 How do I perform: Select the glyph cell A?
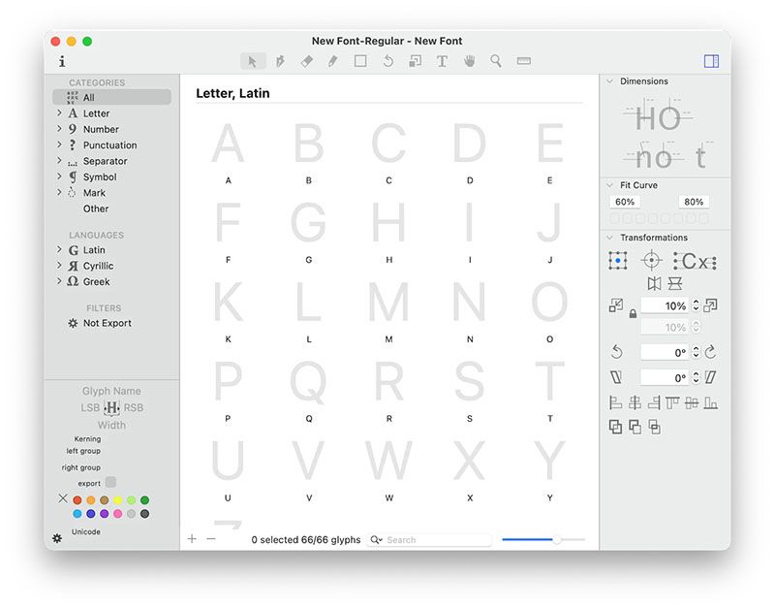(228, 153)
